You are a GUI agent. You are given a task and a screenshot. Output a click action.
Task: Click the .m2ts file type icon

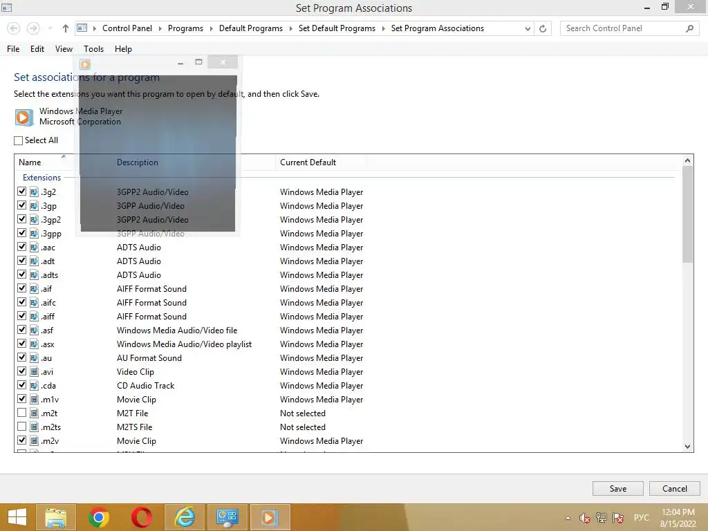click(x=34, y=427)
